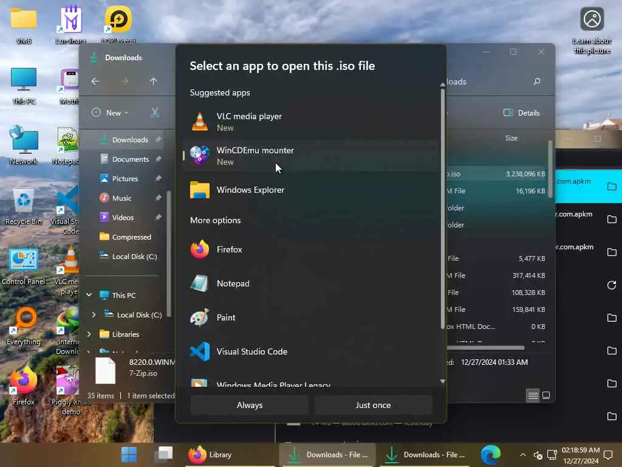Open Windows Start menu

[x=129, y=455]
